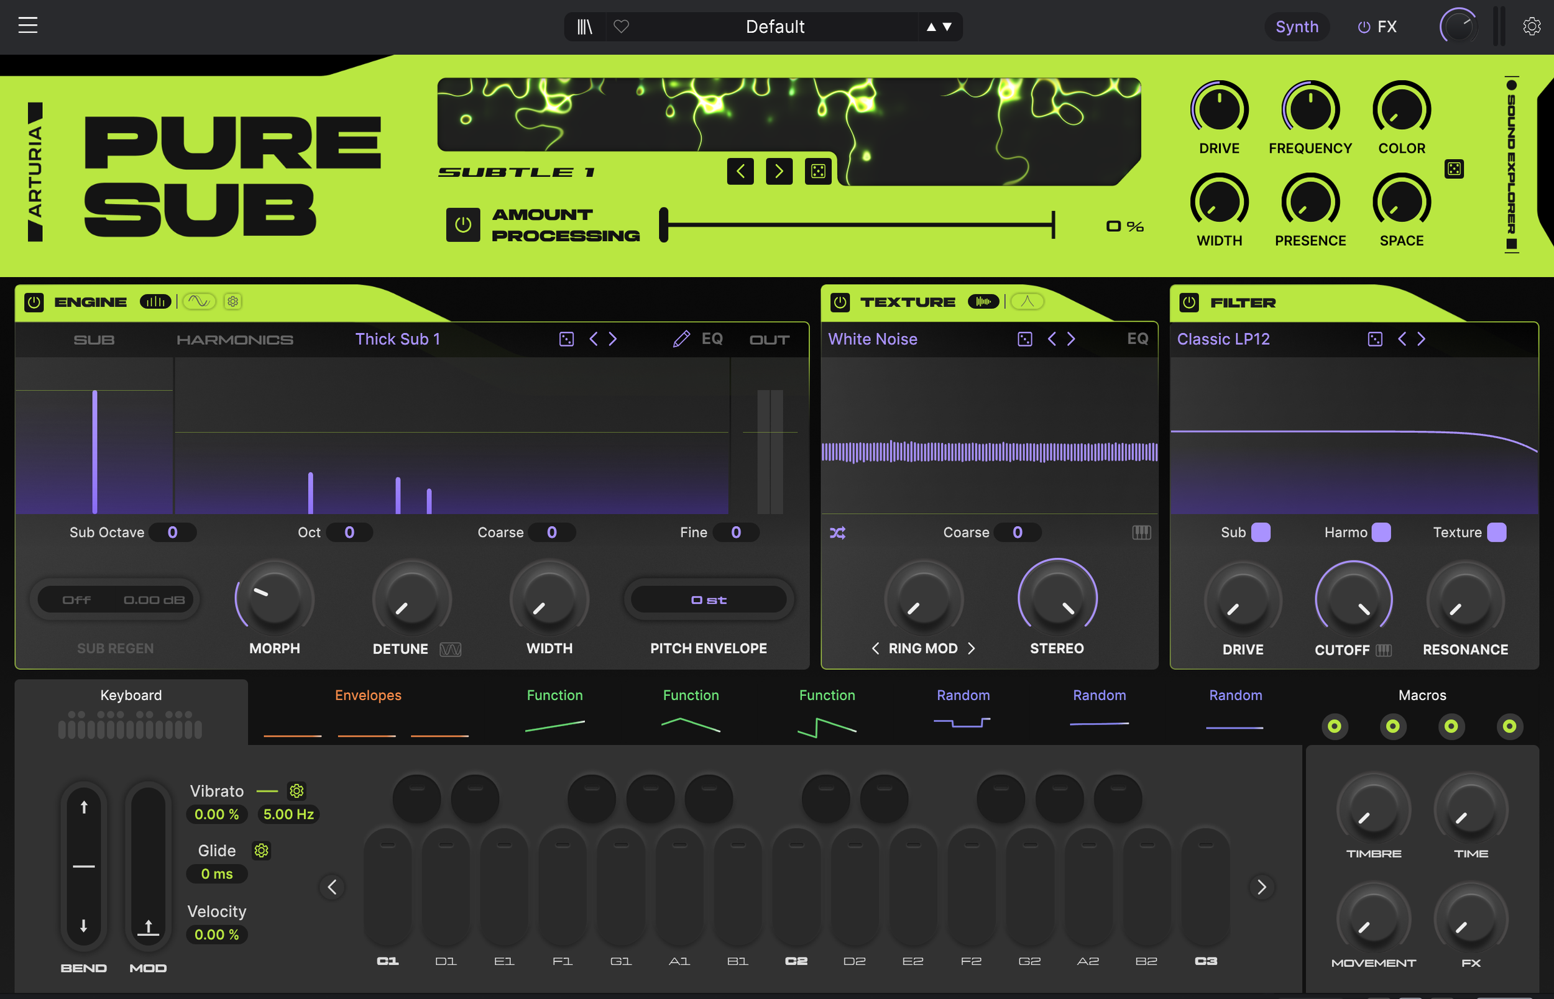Open the first Function tab
Image resolution: width=1554 pixels, height=999 pixels.
point(554,711)
